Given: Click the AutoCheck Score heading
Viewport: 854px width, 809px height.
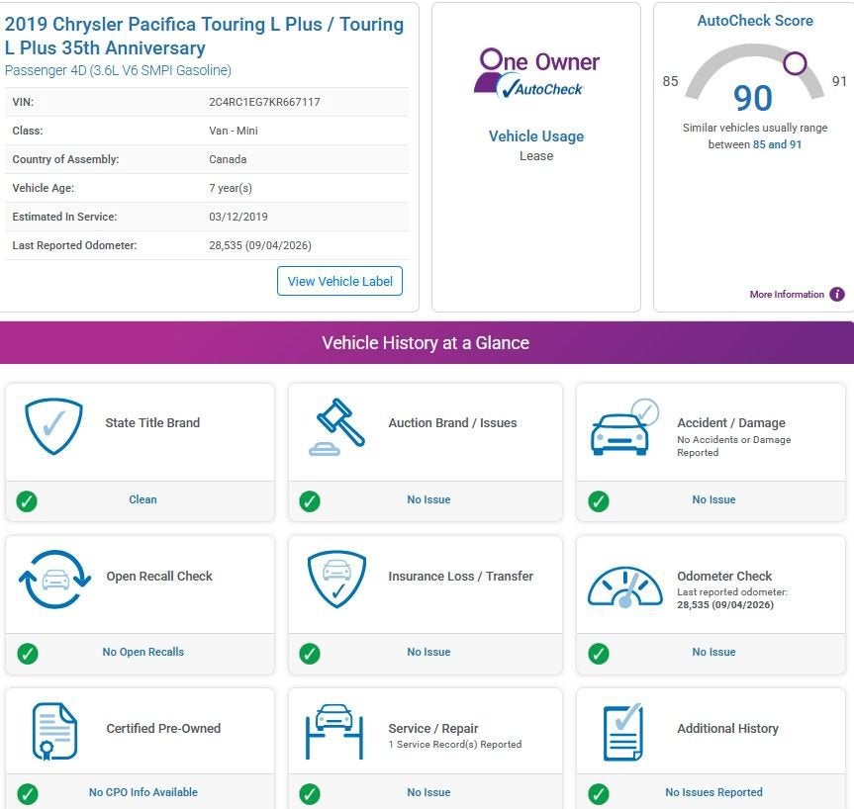Looking at the screenshot, I should [x=755, y=21].
